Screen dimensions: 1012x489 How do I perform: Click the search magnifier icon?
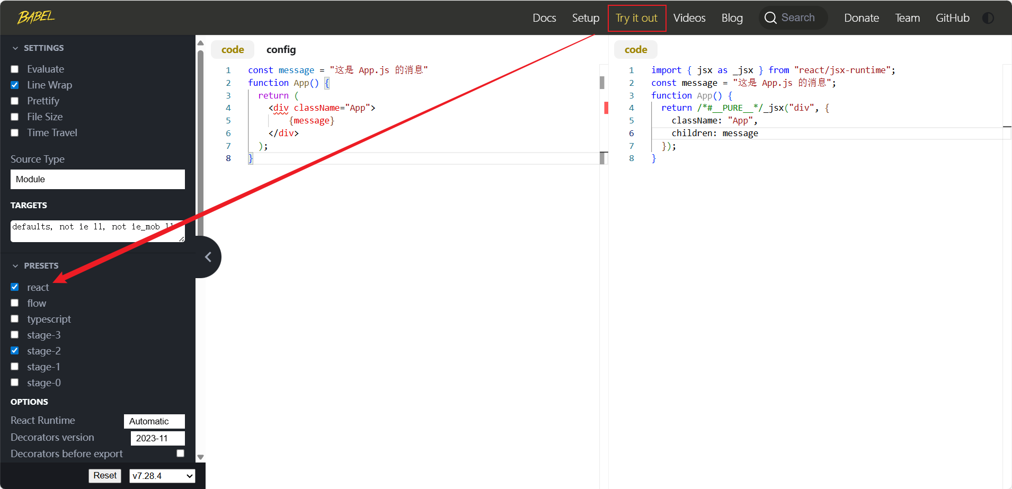pos(770,18)
